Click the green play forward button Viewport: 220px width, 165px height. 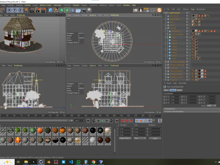[102, 121]
